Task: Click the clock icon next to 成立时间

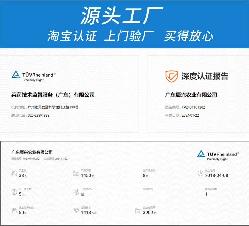Action: click(x=201, y=173)
